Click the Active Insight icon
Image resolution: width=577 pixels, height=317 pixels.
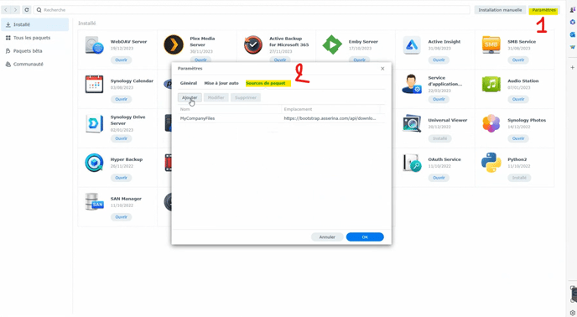click(412, 45)
